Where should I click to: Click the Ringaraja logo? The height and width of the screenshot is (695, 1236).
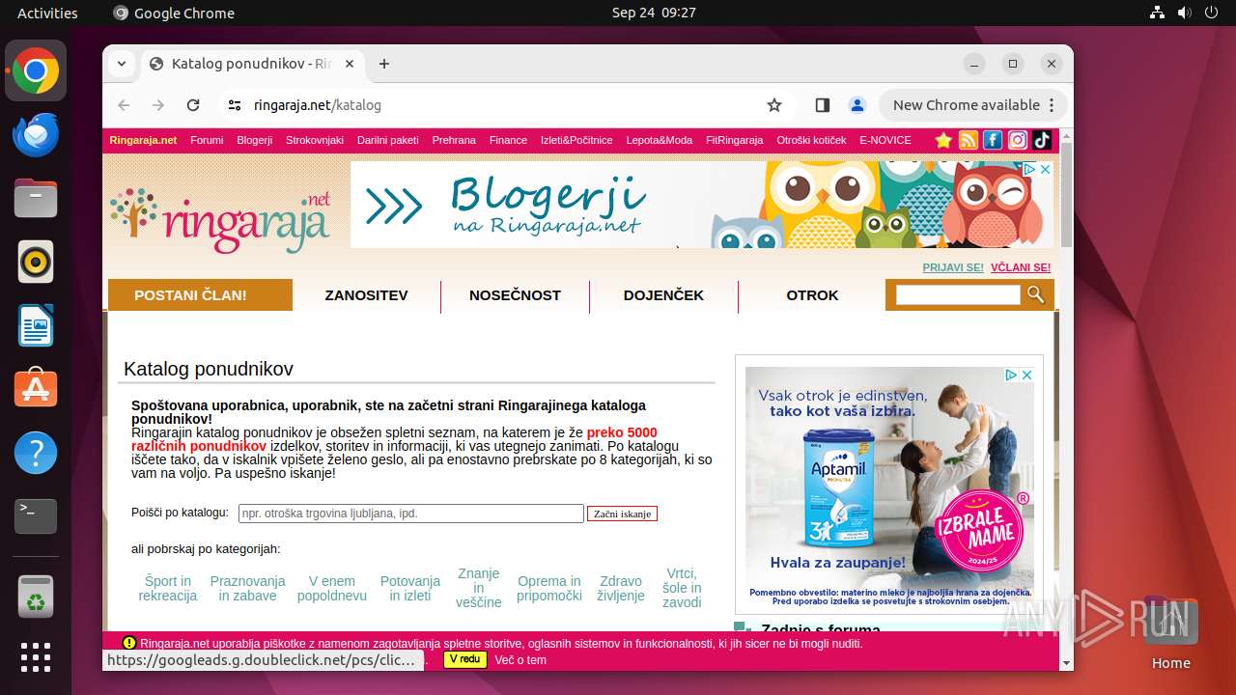(221, 221)
